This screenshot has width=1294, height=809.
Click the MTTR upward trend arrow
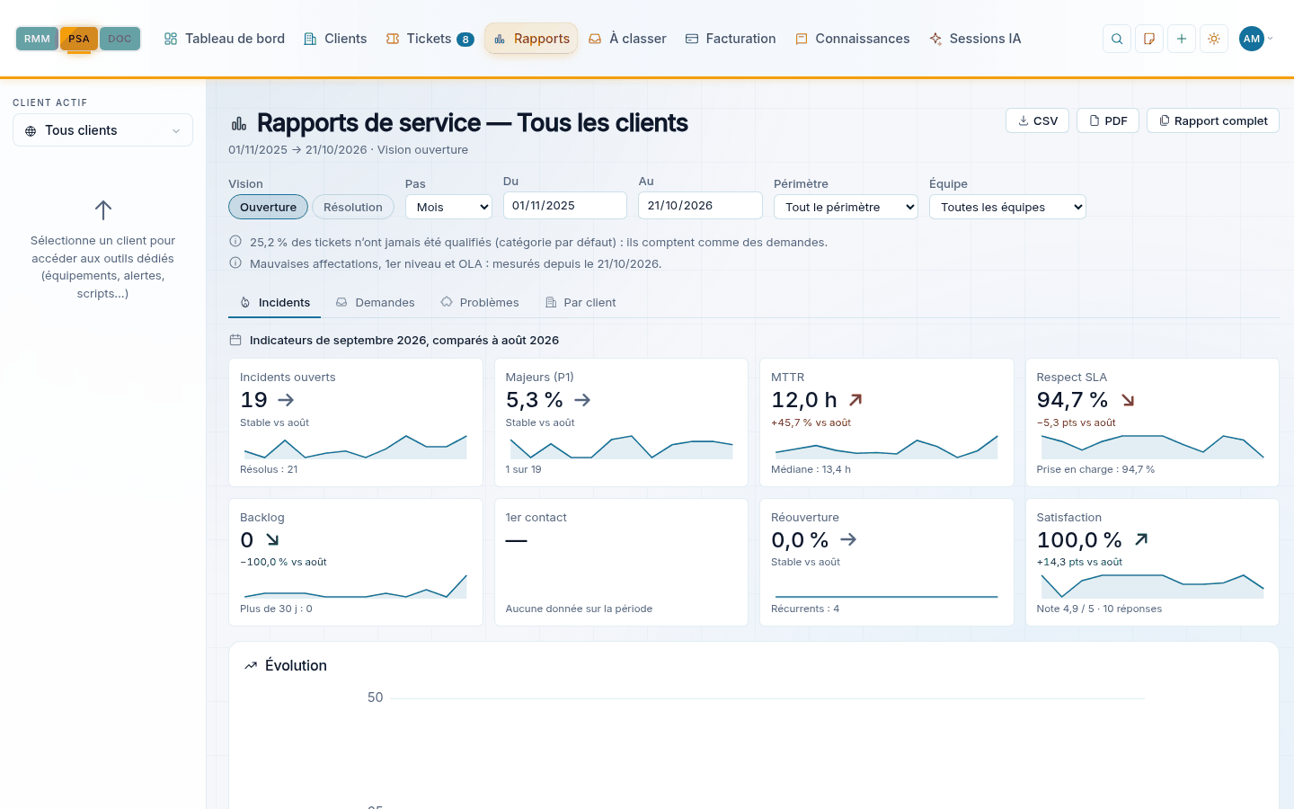click(x=855, y=400)
